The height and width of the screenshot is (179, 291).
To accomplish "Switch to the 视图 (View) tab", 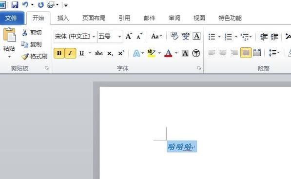I will [199, 18].
